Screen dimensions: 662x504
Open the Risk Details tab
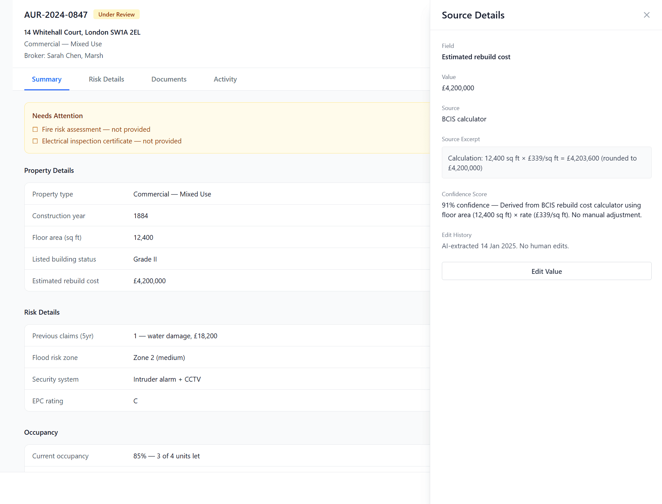click(x=106, y=79)
